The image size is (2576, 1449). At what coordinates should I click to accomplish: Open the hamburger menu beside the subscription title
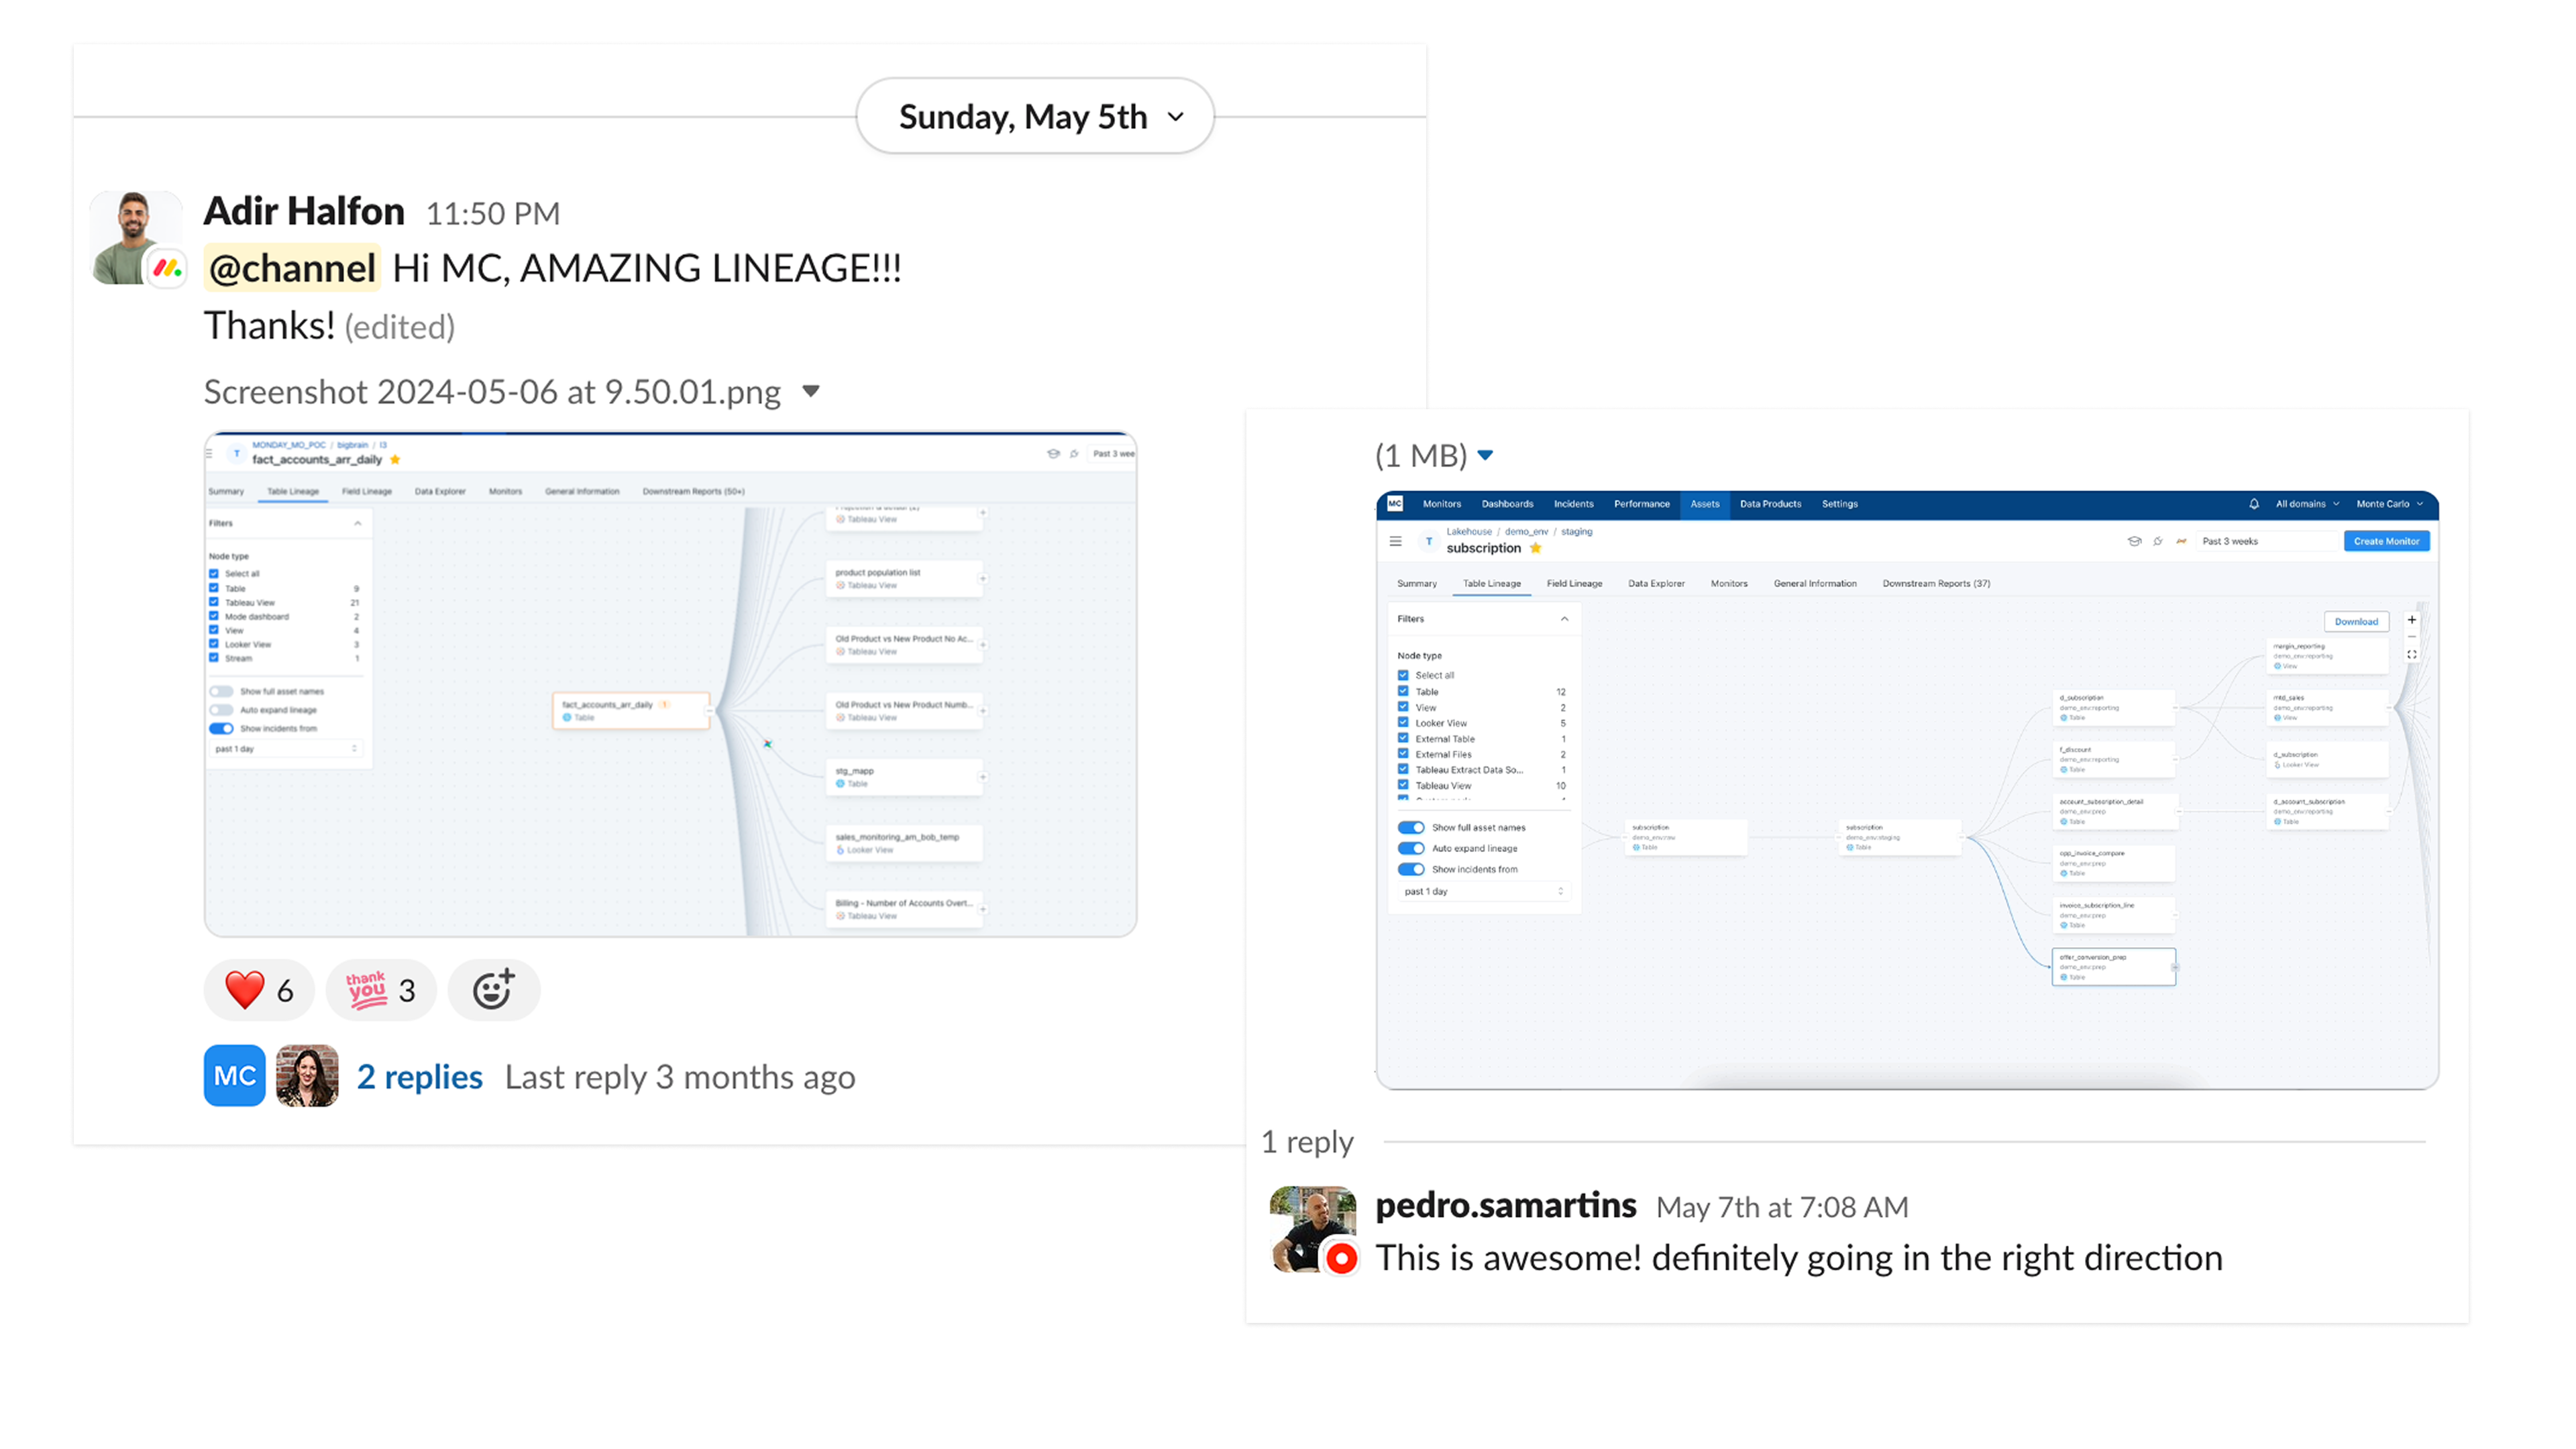pyautogui.click(x=1396, y=541)
